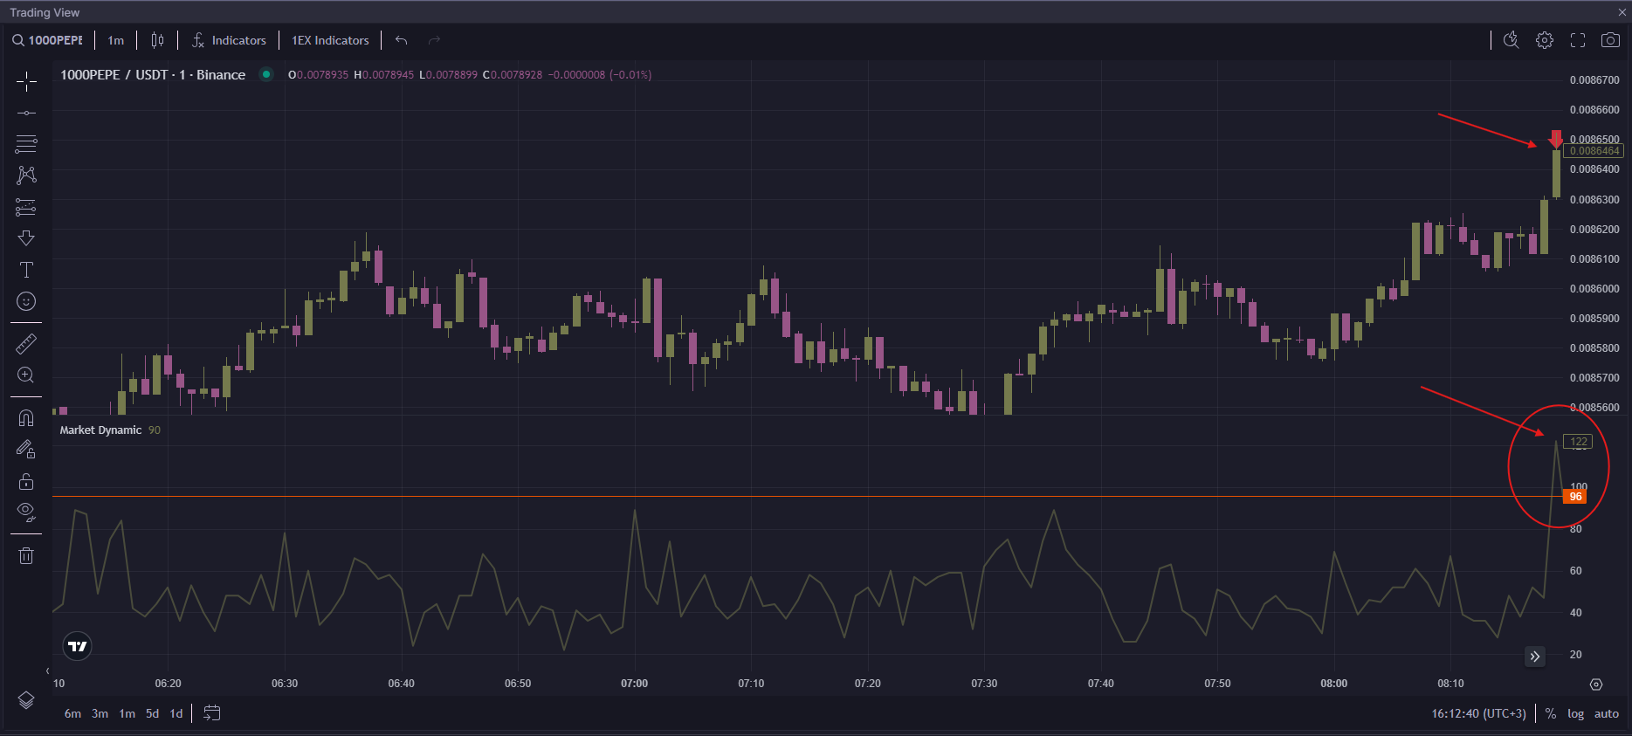Viewport: 1632px width, 736px height.
Task: Select the text annotation tool
Action: 26,270
